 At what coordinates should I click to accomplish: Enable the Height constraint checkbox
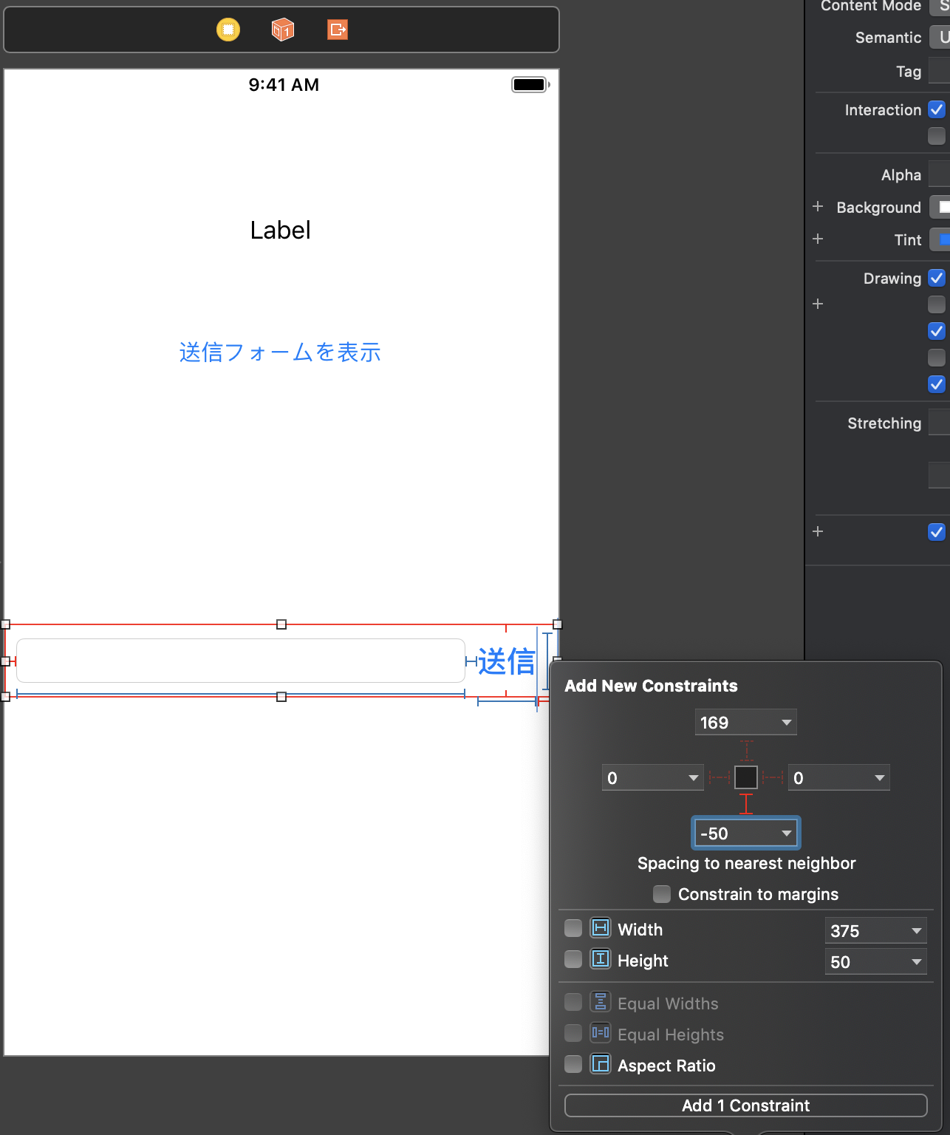click(573, 958)
